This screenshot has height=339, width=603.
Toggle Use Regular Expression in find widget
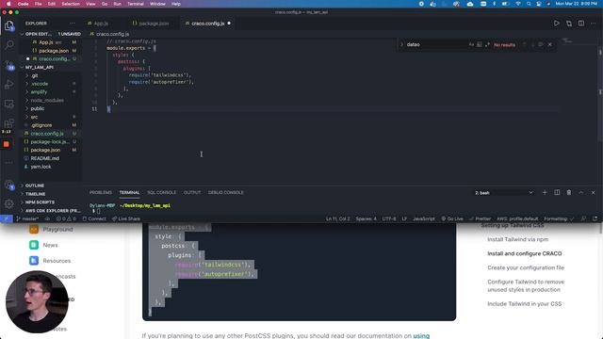tap(487, 44)
